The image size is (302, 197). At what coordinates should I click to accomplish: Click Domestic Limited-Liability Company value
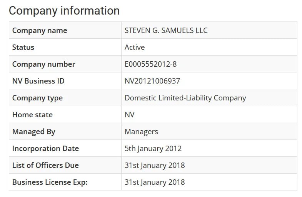tap(185, 98)
